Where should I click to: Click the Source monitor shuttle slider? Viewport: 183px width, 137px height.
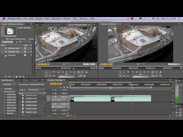[67, 75]
